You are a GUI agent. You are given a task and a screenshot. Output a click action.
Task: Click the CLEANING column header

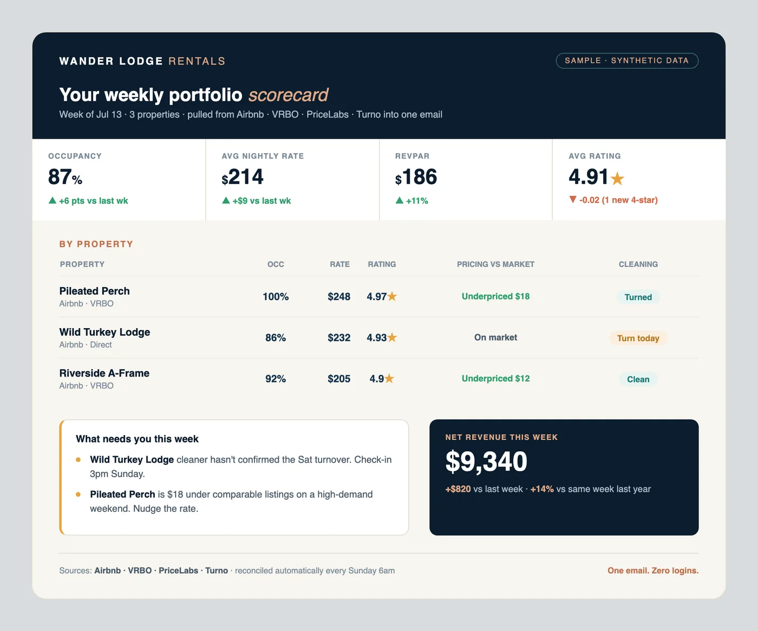click(x=638, y=264)
